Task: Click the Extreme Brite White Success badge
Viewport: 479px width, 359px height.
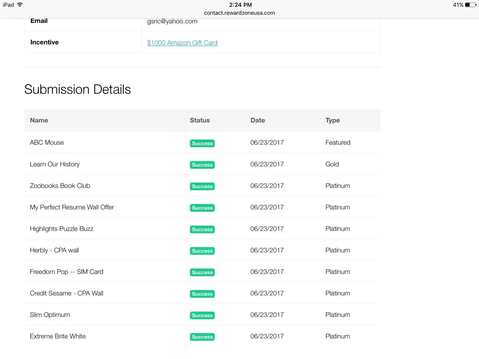Action: 202,337
